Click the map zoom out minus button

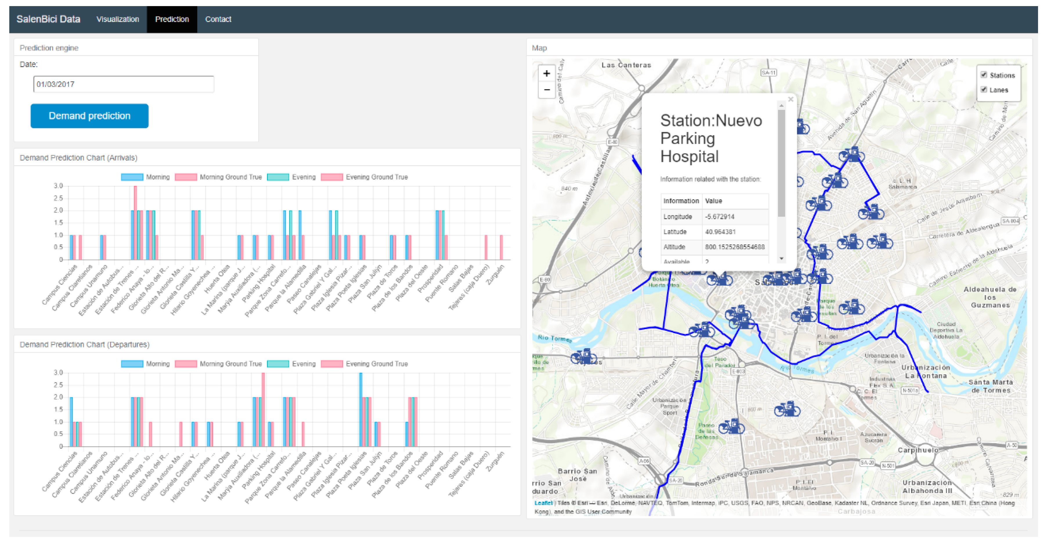click(x=546, y=90)
